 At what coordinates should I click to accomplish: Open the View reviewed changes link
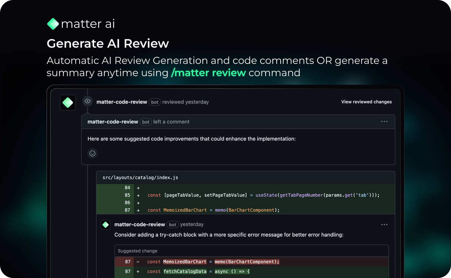pos(366,102)
